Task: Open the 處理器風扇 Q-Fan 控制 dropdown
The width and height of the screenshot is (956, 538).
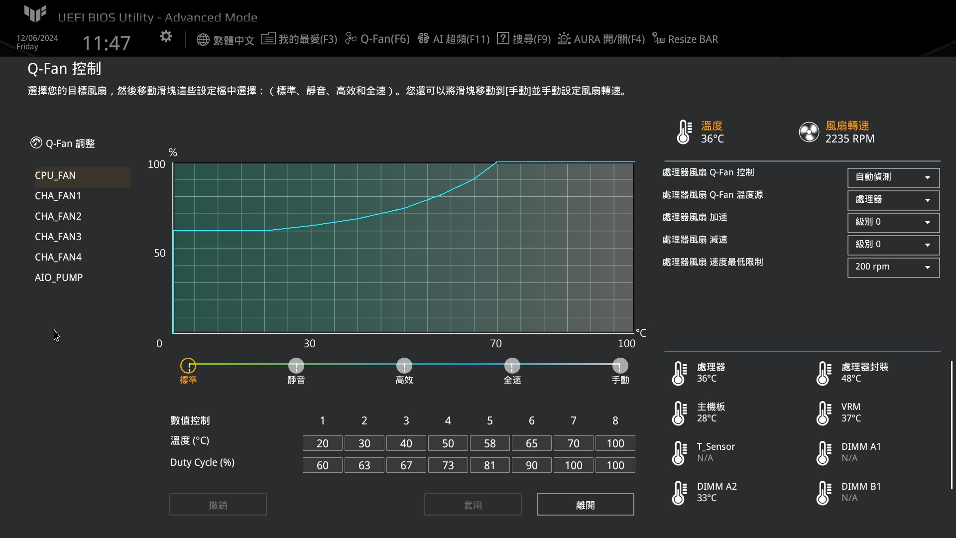Action: tap(893, 178)
